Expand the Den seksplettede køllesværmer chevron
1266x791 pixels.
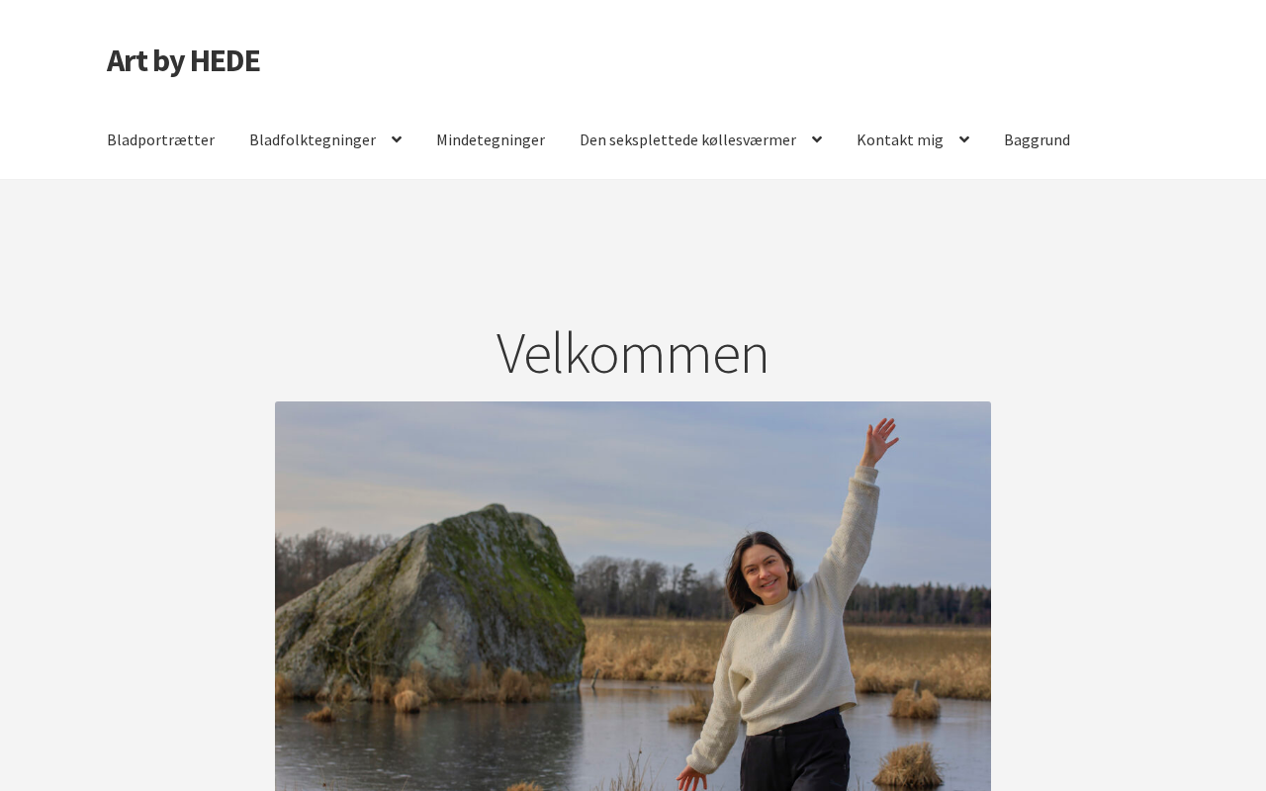[817, 139]
